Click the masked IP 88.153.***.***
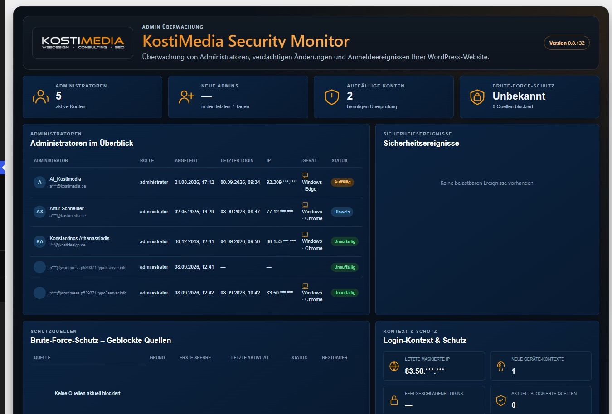This screenshot has width=612, height=414. tap(281, 241)
